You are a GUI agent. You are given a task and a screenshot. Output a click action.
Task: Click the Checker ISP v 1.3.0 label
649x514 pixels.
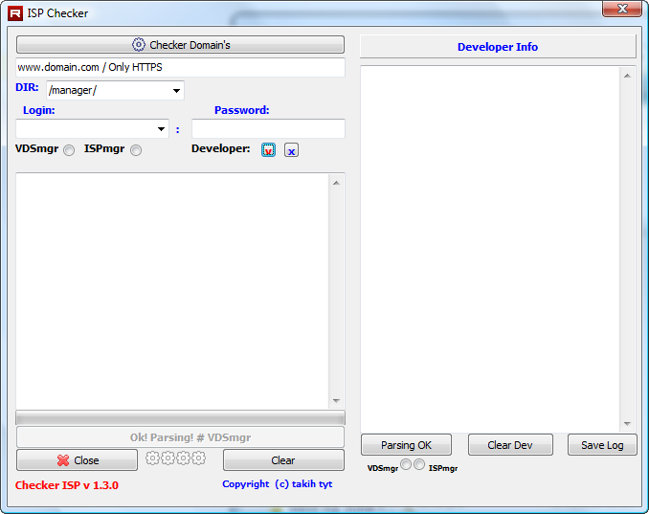tap(67, 485)
